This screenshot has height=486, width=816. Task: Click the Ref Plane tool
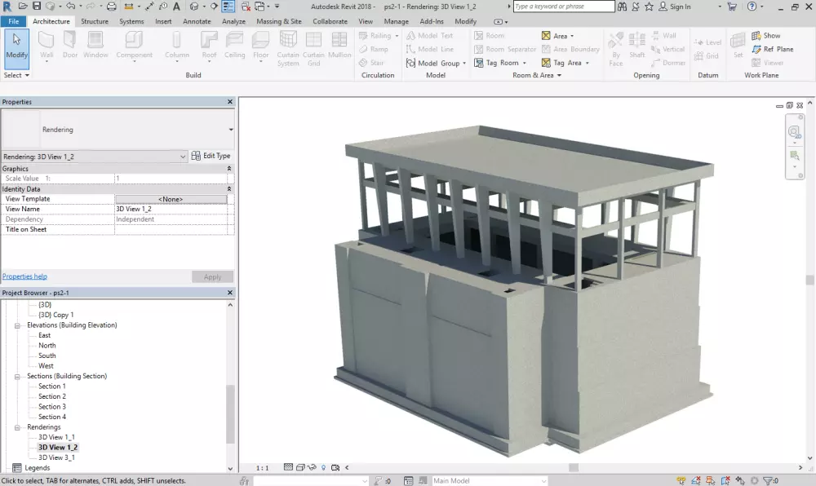coord(756,49)
